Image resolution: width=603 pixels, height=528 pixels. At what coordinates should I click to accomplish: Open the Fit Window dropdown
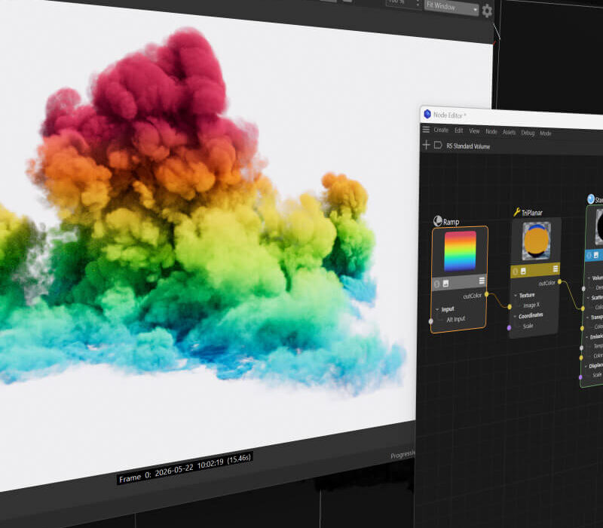(451, 8)
